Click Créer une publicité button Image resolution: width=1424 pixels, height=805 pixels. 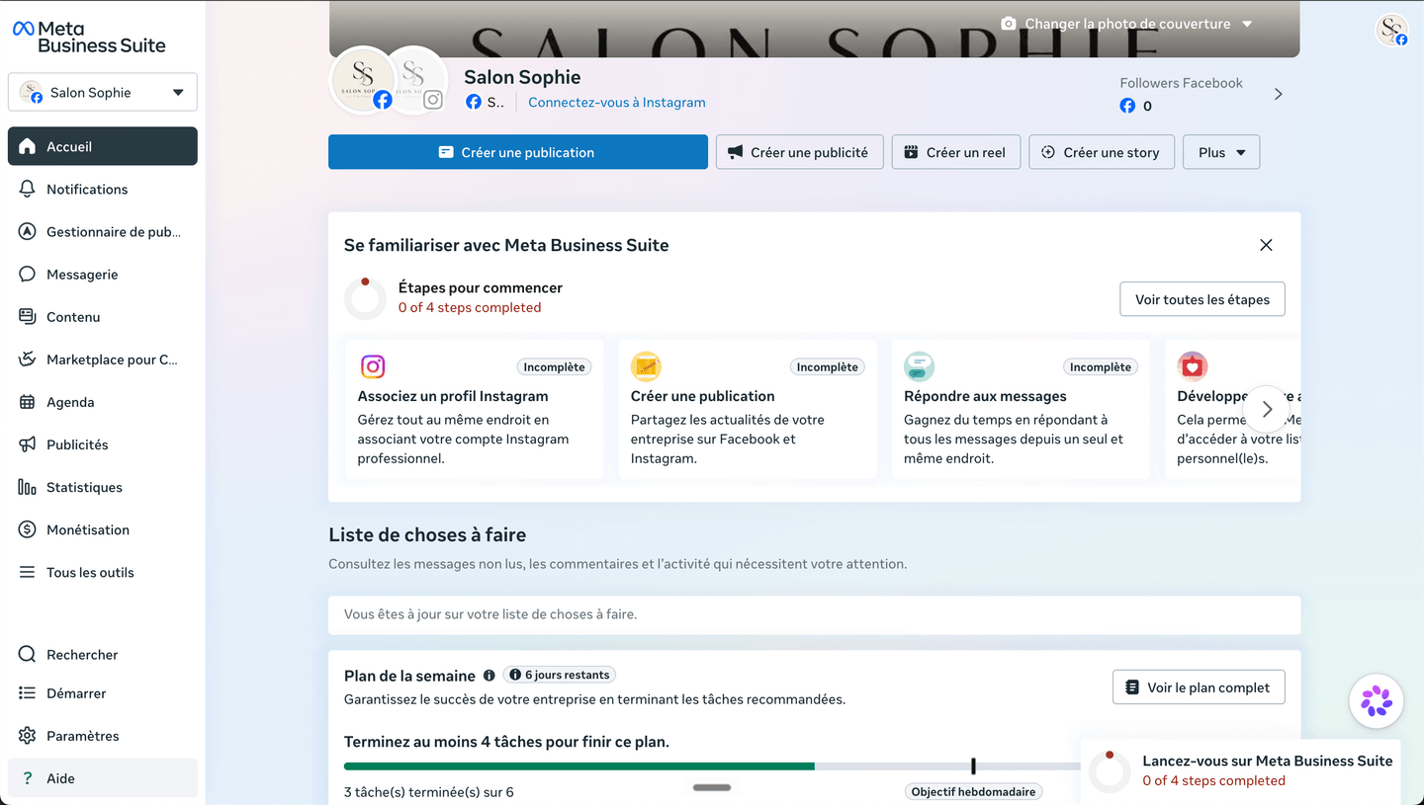799,152
